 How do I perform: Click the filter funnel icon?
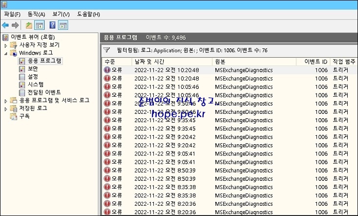click(106, 50)
